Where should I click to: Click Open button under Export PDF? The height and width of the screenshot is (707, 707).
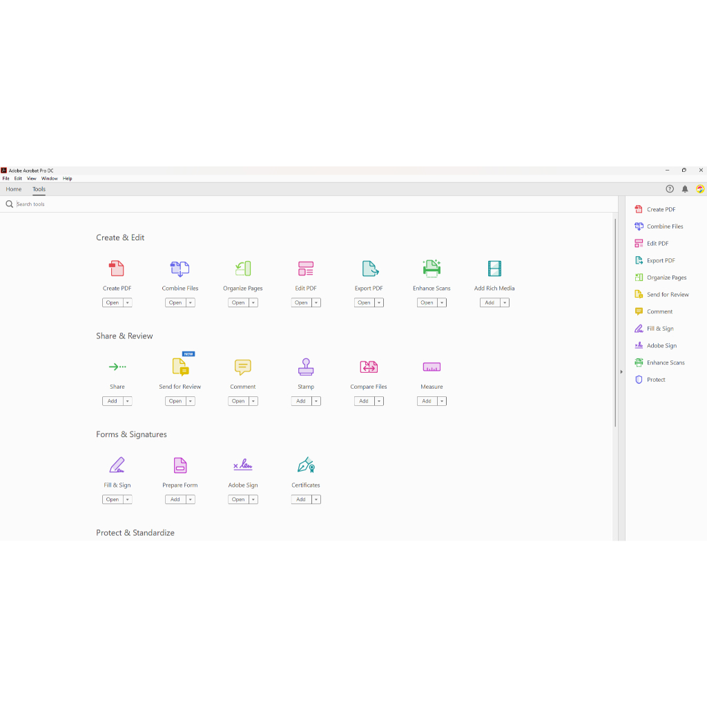[365, 302]
